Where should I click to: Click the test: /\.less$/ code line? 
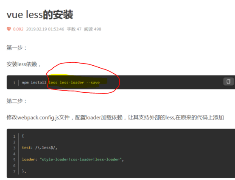point(39,148)
